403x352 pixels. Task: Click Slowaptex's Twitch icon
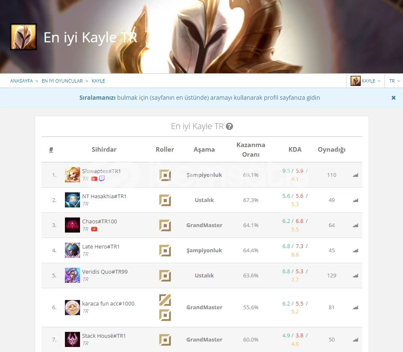102,179
